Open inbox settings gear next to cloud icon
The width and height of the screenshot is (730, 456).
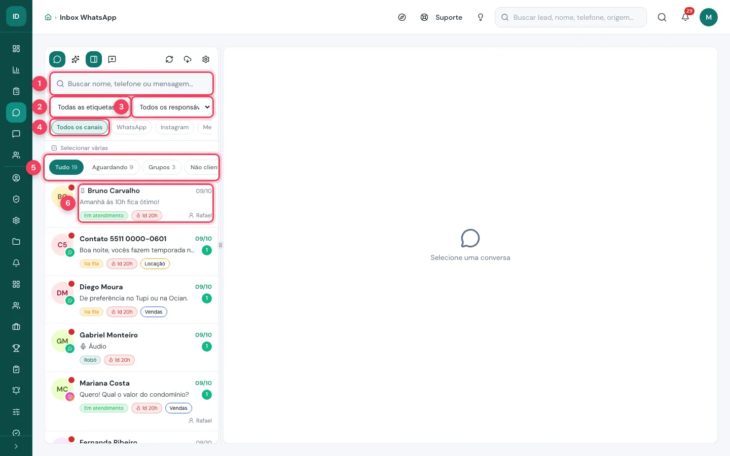tap(206, 59)
